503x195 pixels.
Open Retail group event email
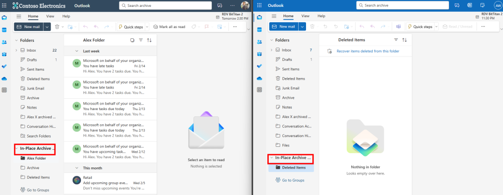point(110,183)
